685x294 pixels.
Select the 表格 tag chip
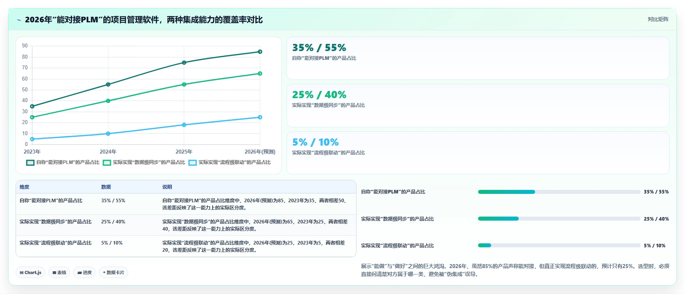point(59,272)
